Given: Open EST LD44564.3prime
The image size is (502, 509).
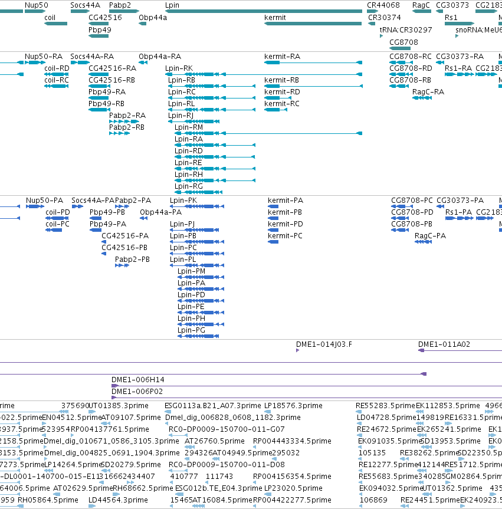Looking at the screenshot, I should [x=118, y=500].
